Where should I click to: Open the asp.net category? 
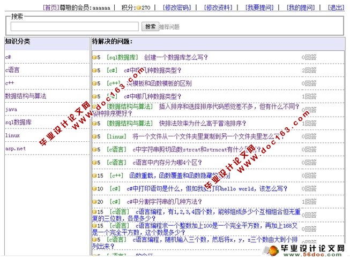tap(16, 148)
